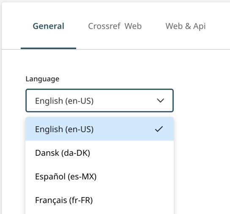The height and width of the screenshot is (214, 230).
Task: Click the highlighted blue row in language list
Action: 100,129
